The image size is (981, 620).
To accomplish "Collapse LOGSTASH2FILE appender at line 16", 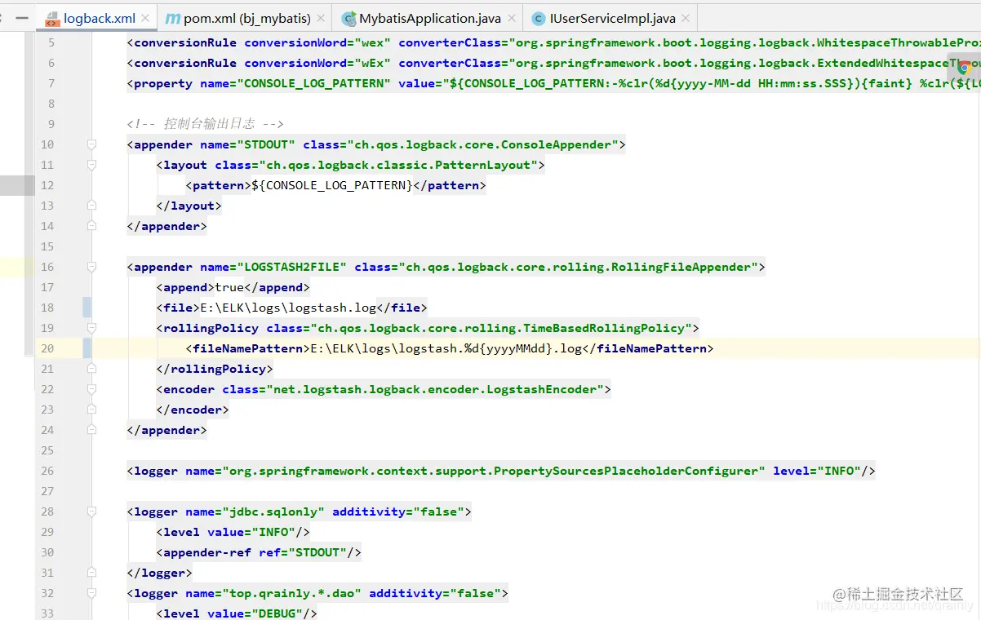I will click(92, 267).
